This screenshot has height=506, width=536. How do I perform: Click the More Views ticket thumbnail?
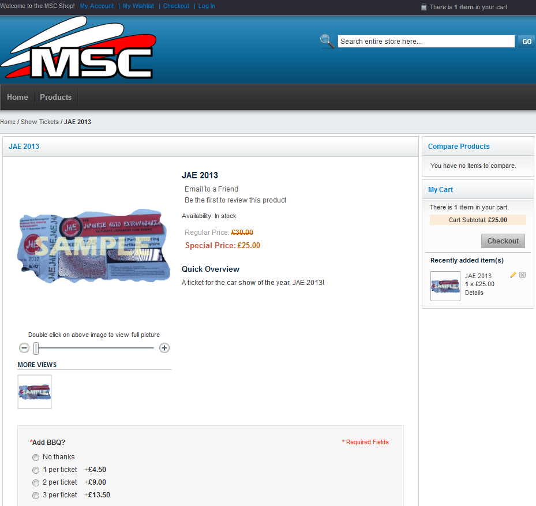[x=35, y=392]
